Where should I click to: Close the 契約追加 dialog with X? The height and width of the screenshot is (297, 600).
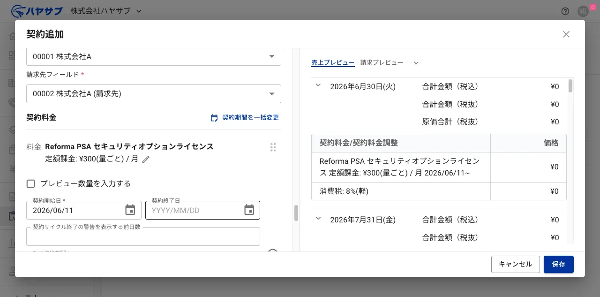click(566, 34)
